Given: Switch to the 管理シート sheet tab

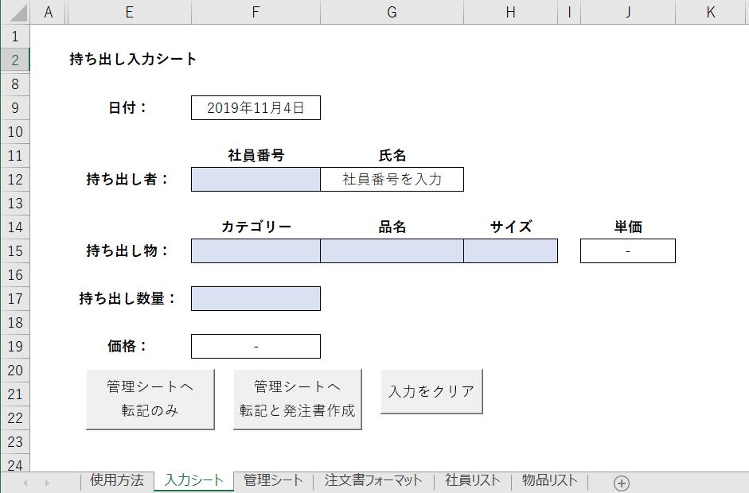Looking at the screenshot, I should 273,480.
